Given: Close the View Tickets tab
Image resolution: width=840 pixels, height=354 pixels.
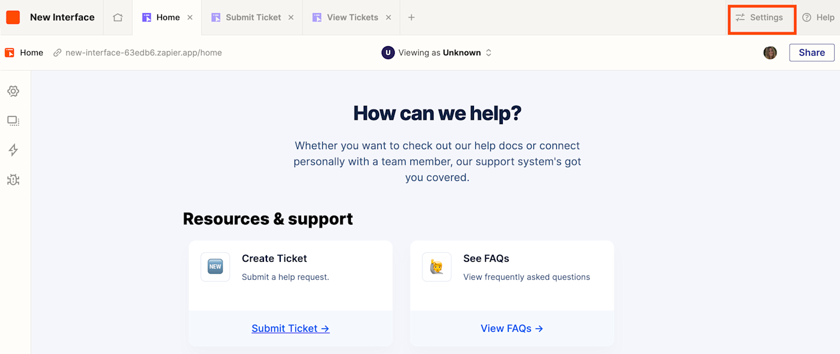Looking at the screenshot, I should pyautogui.click(x=388, y=17).
